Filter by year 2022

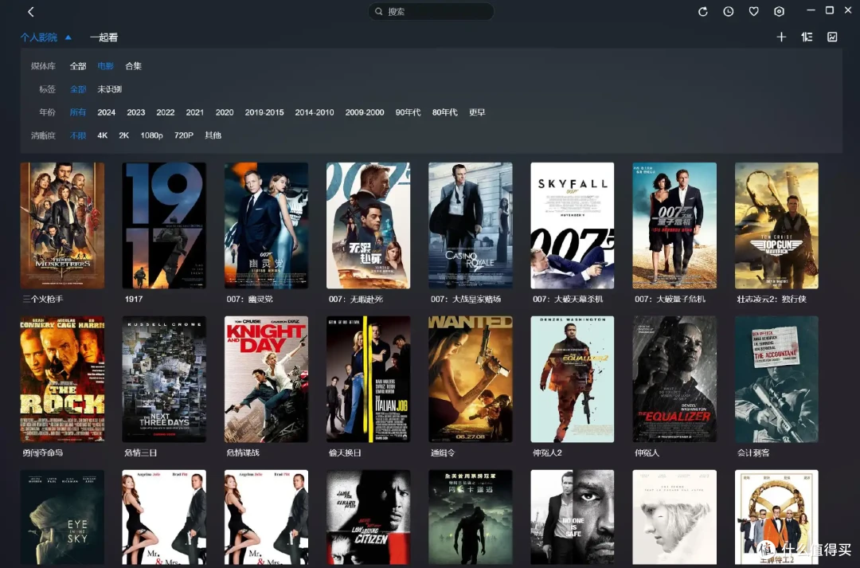click(x=165, y=112)
